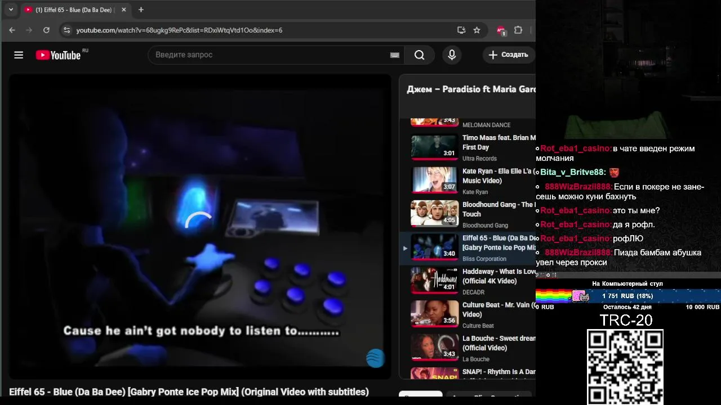View site information icon in address bar

66,30
